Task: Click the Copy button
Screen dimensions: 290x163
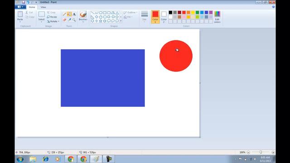Action: [30, 17]
